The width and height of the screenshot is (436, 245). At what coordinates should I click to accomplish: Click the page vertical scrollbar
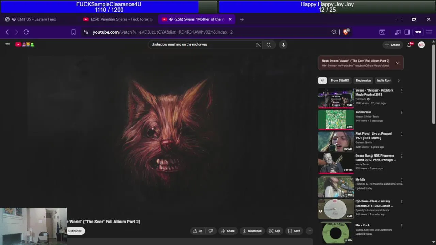[434, 83]
